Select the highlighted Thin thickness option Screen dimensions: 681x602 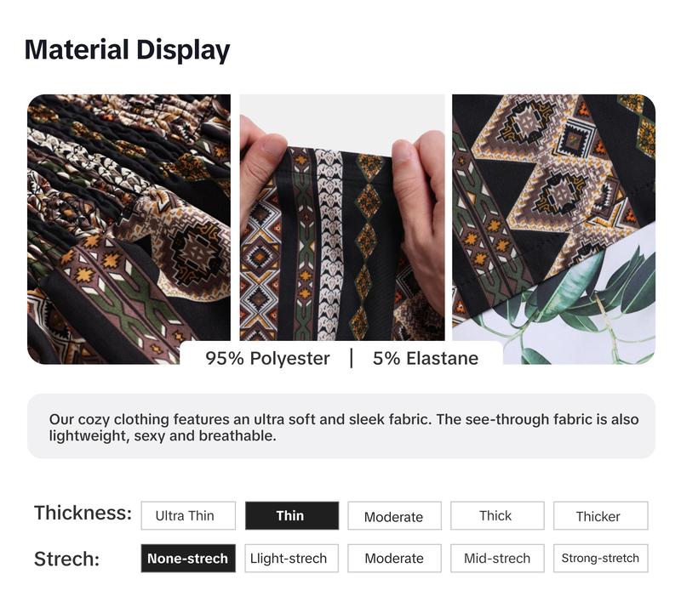[x=292, y=515]
